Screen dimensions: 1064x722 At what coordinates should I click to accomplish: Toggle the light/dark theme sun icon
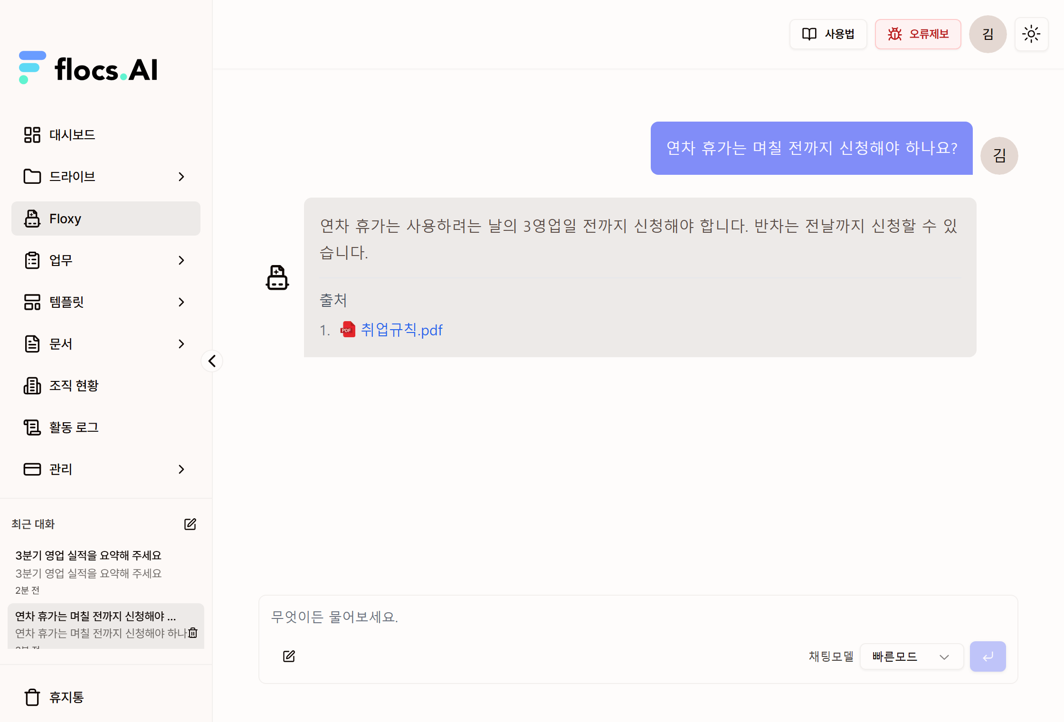1031,34
